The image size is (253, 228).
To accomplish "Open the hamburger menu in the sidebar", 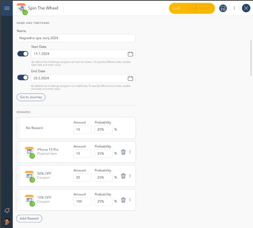I will (x=7, y=8).
